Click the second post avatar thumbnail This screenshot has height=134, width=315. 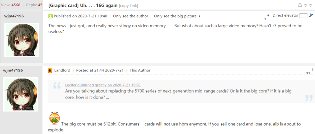tap(21, 94)
